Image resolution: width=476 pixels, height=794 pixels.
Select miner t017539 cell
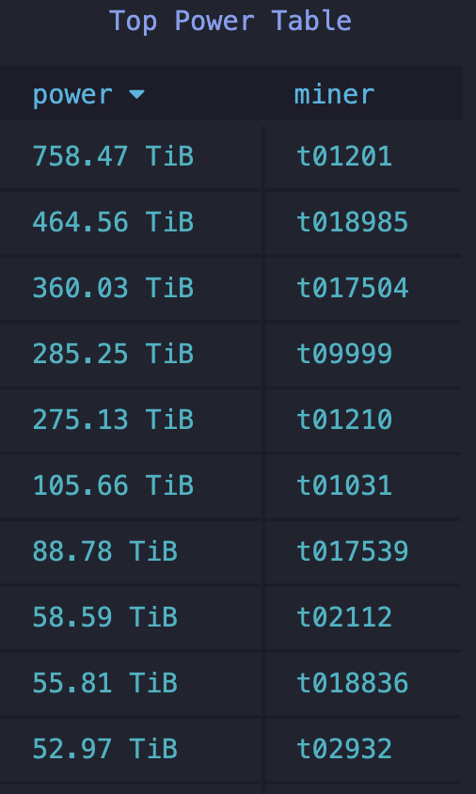click(x=362, y=551)
